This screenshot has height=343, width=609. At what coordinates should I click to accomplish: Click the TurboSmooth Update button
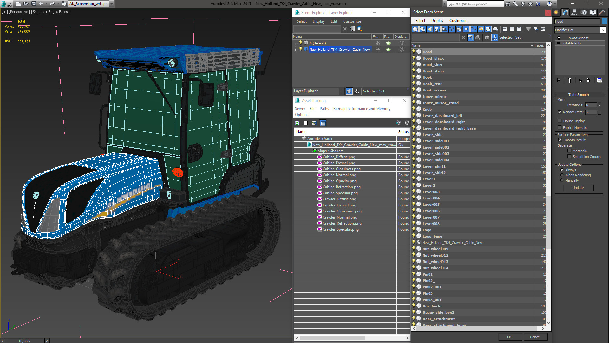coord(578,188)
